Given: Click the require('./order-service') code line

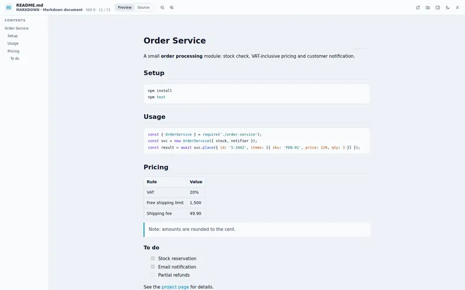Looking at the screenshot, I should (x=205, y=135).
